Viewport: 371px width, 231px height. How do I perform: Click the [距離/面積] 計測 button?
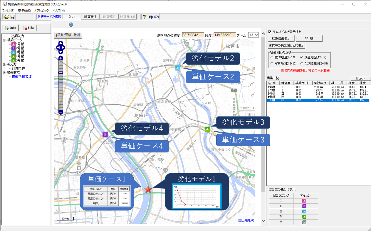click(x=68, y=35)
